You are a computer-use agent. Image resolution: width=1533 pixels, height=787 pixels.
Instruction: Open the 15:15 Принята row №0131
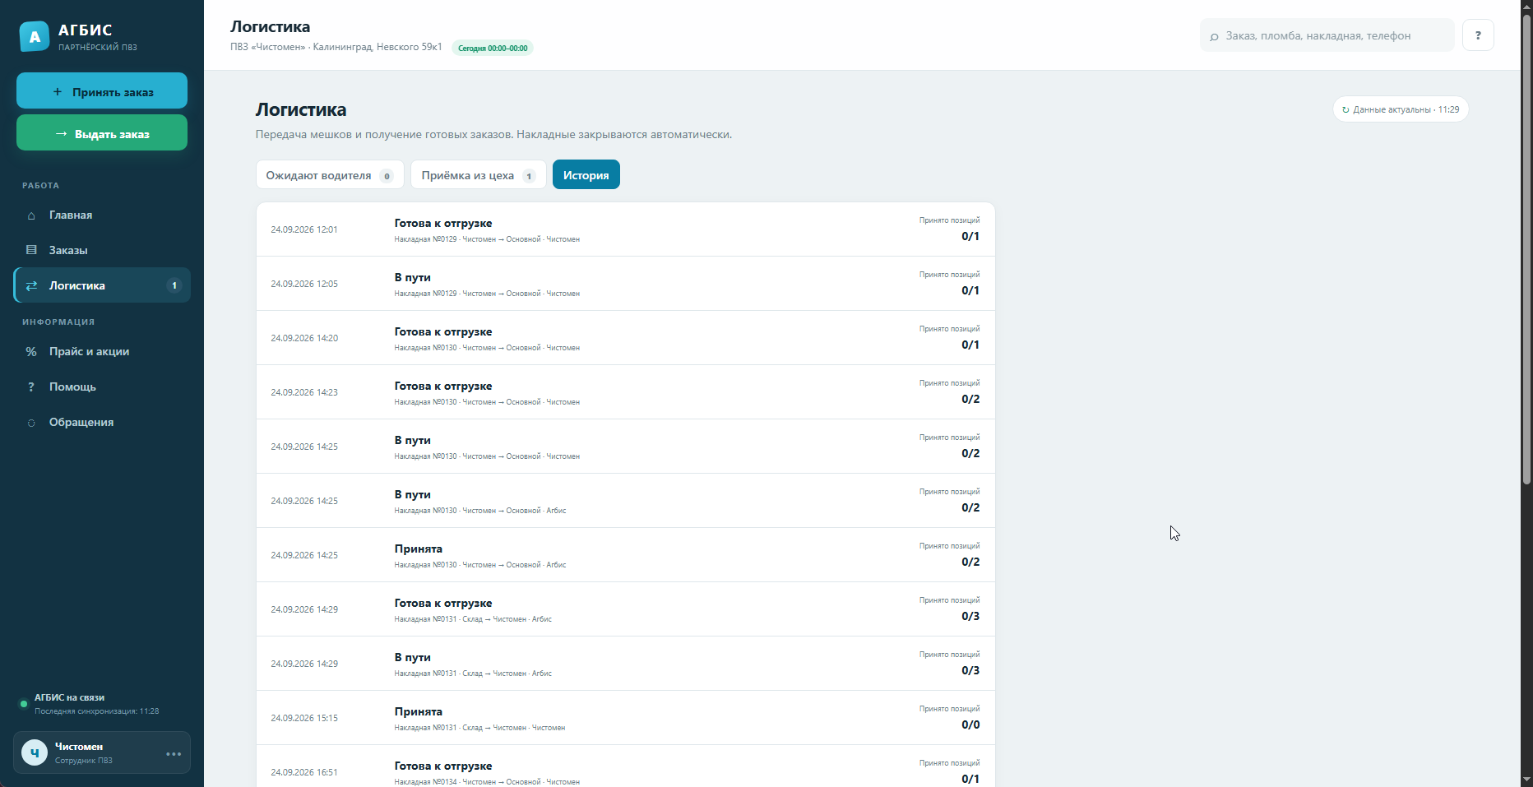click(x=626, y=718)
